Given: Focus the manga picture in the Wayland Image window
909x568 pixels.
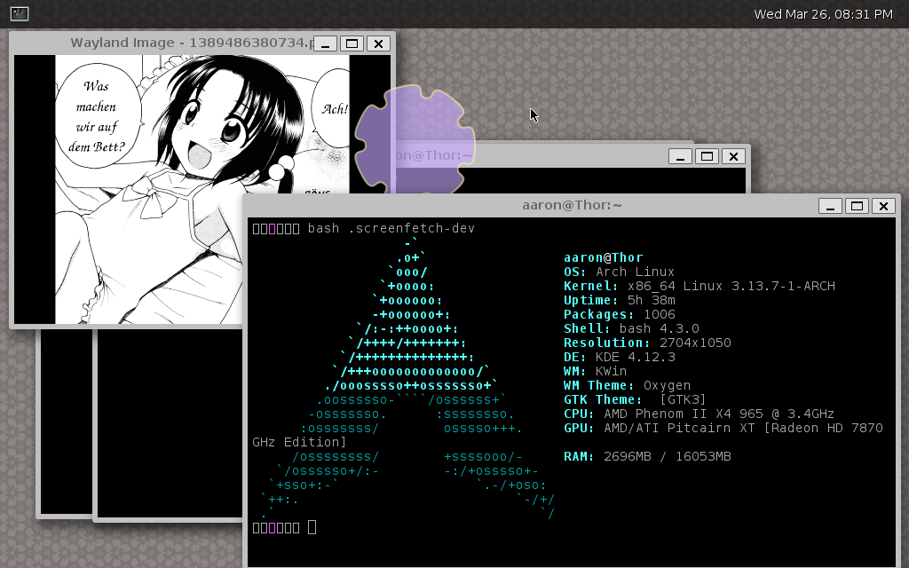Looking at the screenshot, I should point(202,190).
